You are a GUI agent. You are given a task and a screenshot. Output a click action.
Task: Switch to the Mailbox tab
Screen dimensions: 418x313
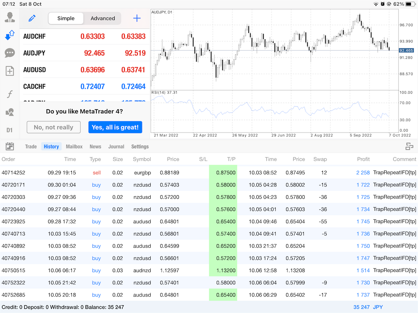[x=74, y=147]
